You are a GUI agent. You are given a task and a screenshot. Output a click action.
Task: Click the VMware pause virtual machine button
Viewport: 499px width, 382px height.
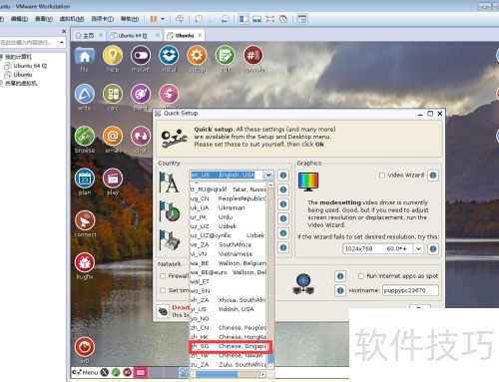154,19
